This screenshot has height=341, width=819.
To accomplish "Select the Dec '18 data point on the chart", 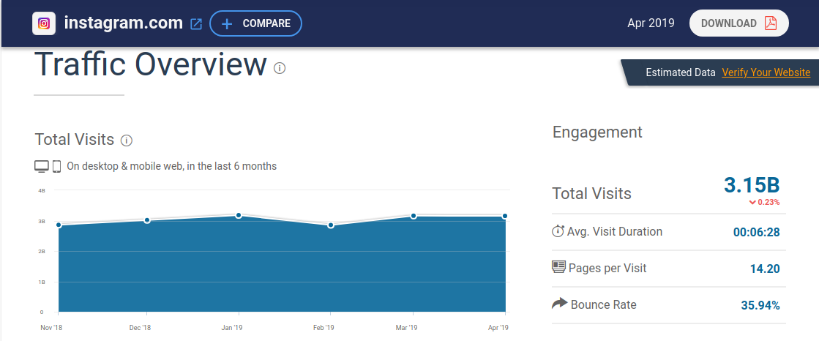I will [x=147, y=220].
